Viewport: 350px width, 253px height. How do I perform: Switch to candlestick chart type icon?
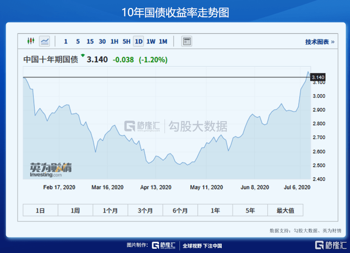[31, 41]
